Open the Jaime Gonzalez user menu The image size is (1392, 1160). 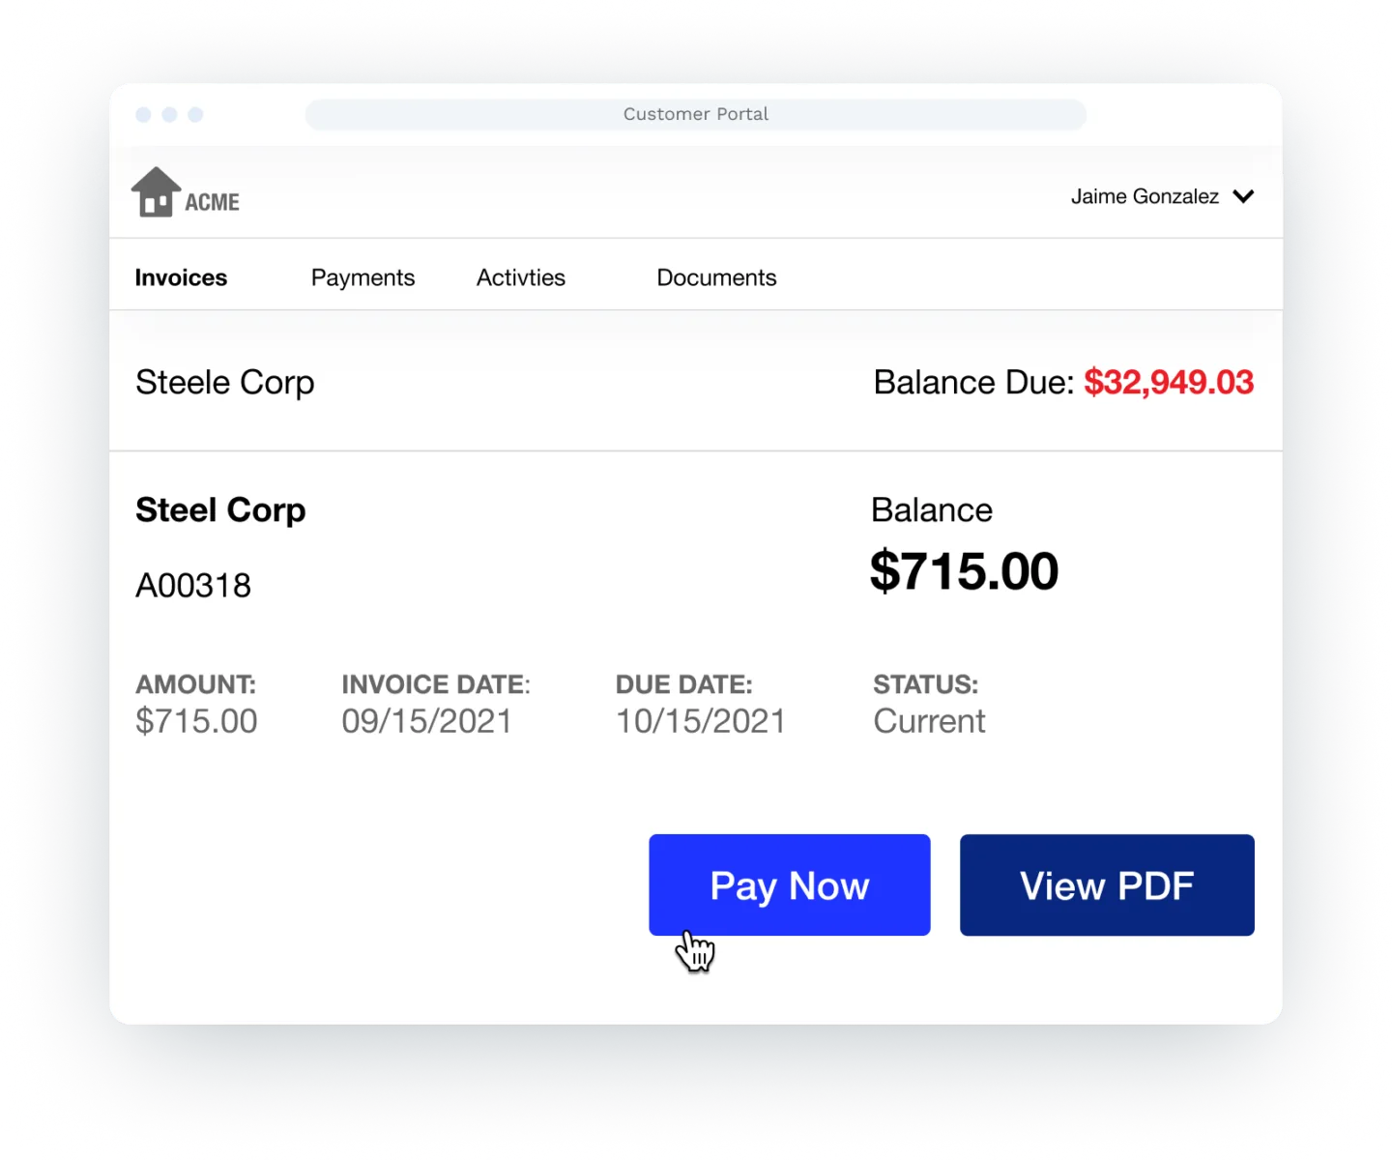tap(1162, 196)
